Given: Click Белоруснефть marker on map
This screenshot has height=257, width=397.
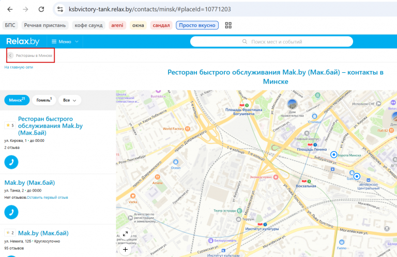Looking at the screenshot, I should click(x=211, y=240).
